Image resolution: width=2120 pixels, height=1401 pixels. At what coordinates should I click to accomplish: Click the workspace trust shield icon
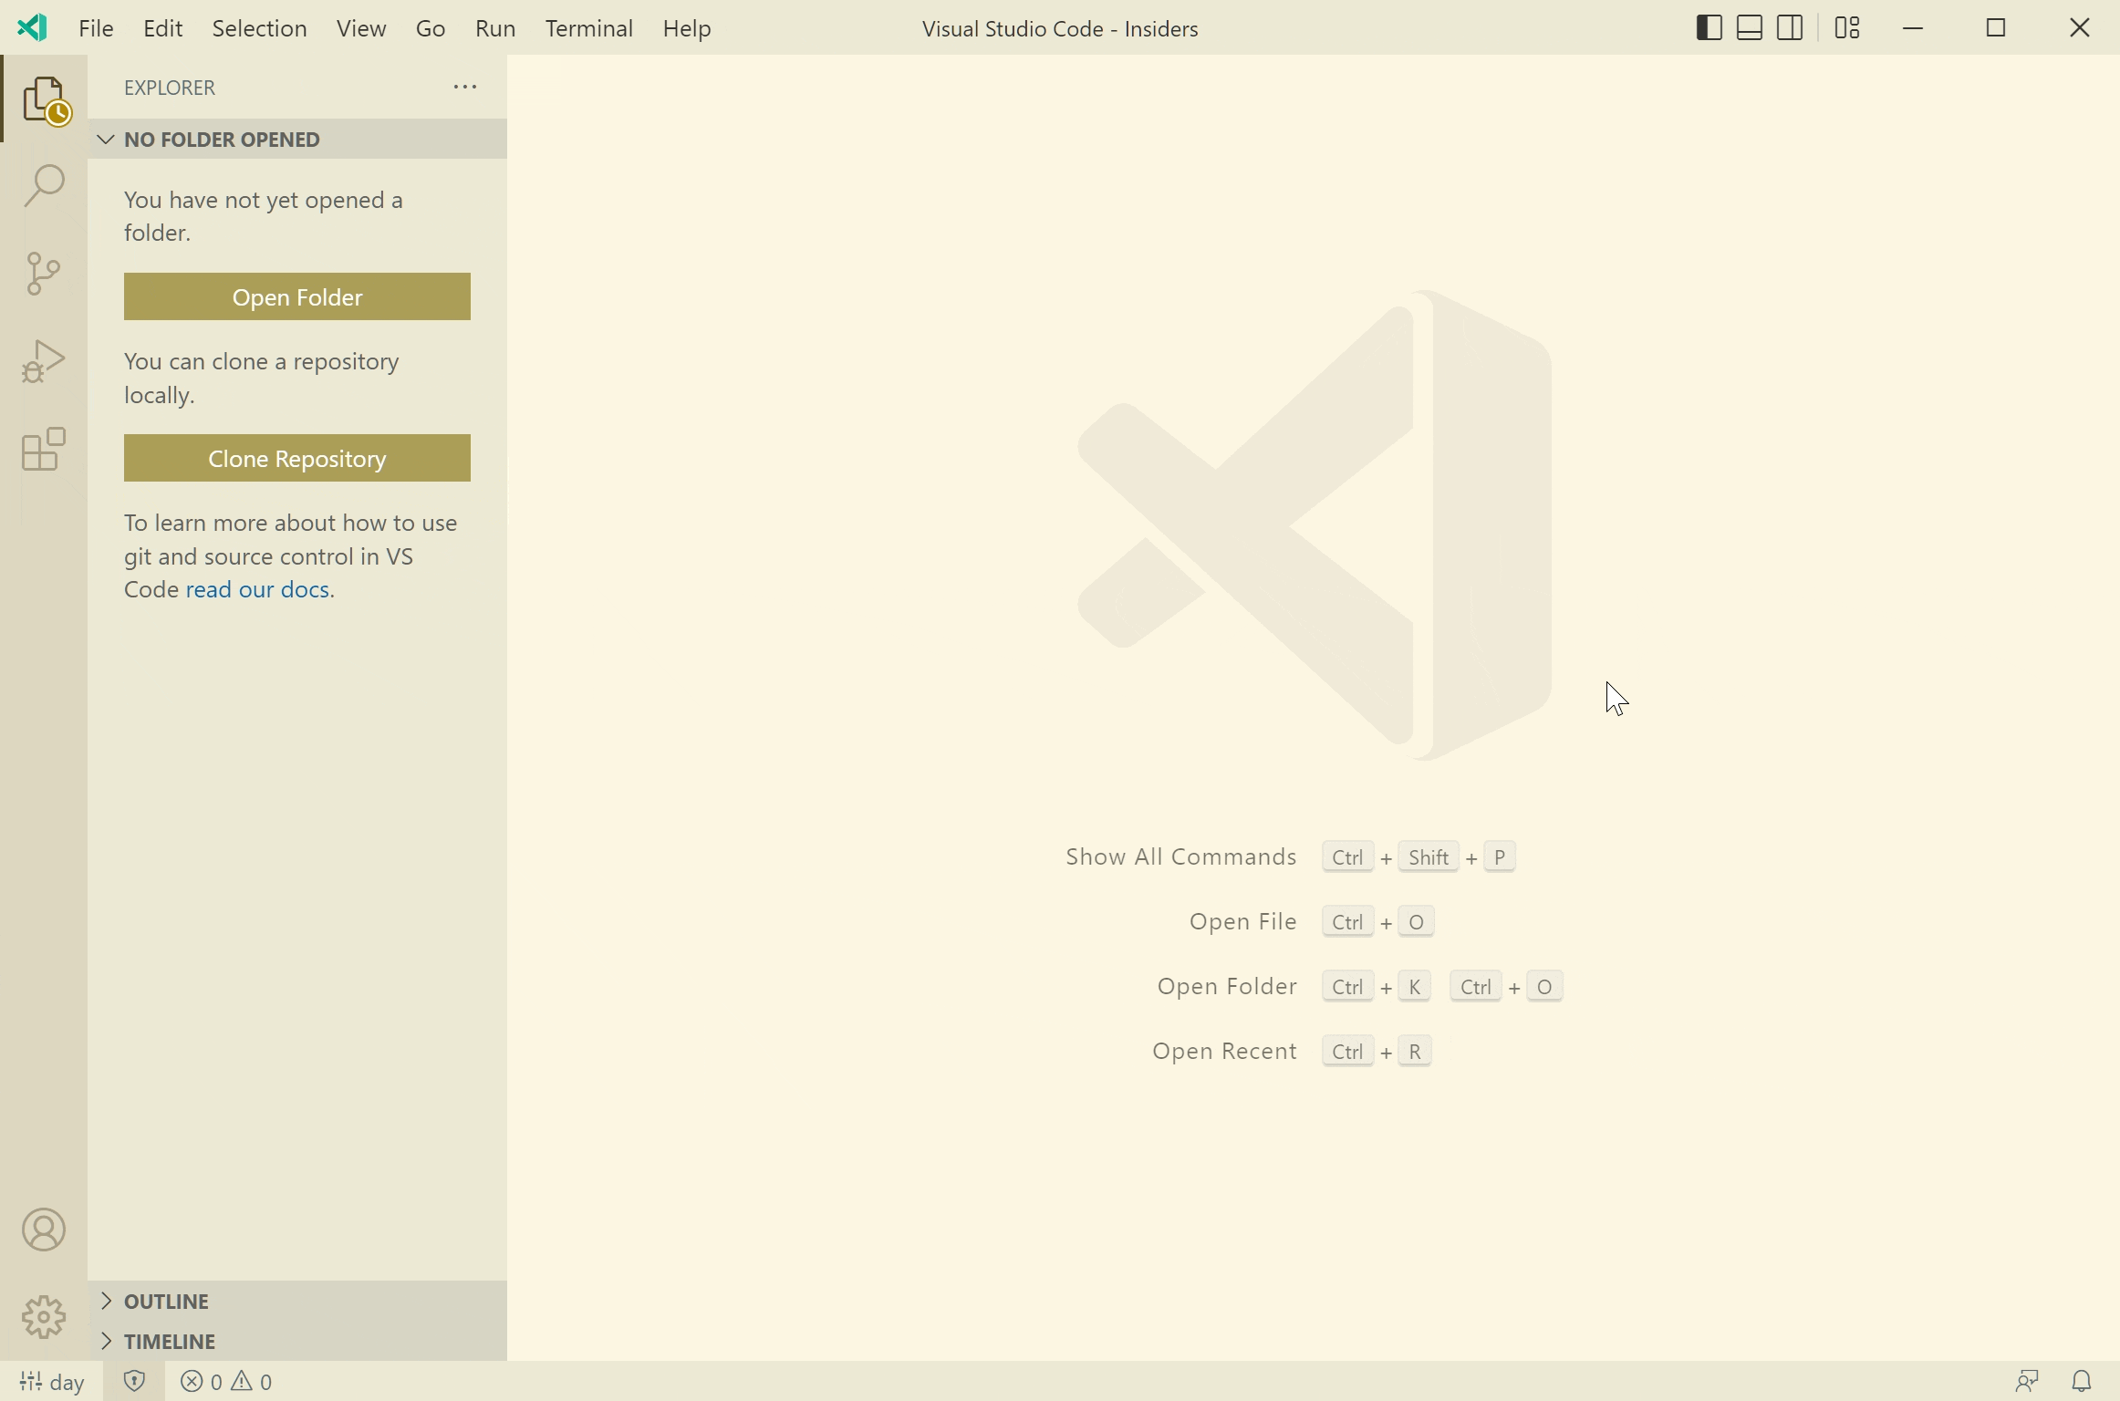click(134, 1381)
